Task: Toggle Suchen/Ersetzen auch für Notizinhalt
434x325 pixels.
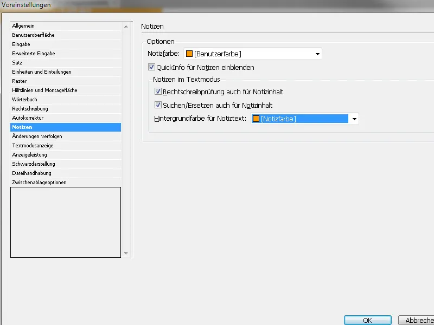Action: [158, 106]
